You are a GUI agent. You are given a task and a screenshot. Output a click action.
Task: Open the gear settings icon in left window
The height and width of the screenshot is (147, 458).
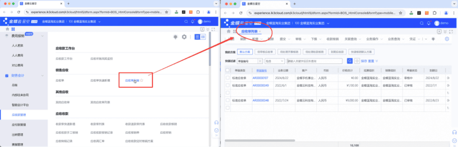(184, 37)
